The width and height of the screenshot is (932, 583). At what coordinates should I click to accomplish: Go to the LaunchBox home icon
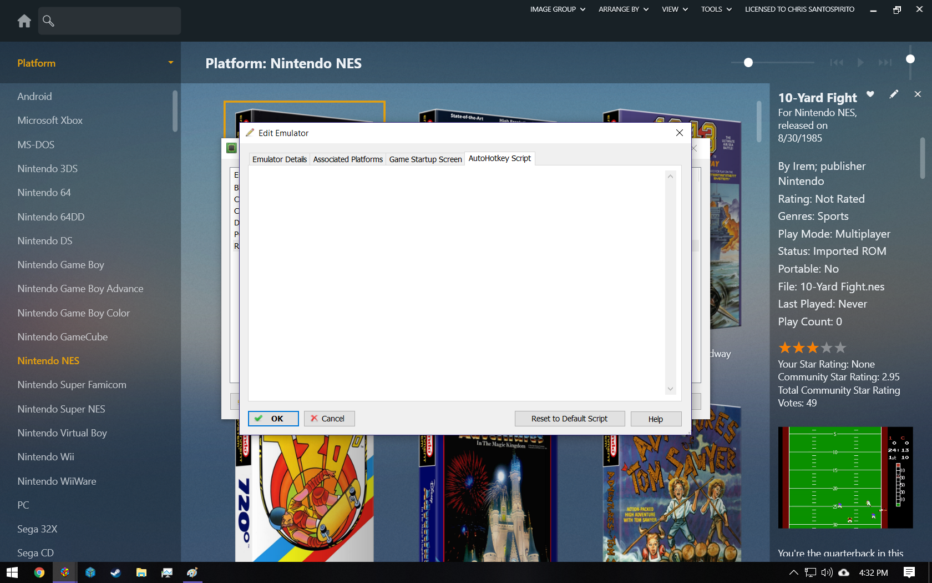coord(24,21)
